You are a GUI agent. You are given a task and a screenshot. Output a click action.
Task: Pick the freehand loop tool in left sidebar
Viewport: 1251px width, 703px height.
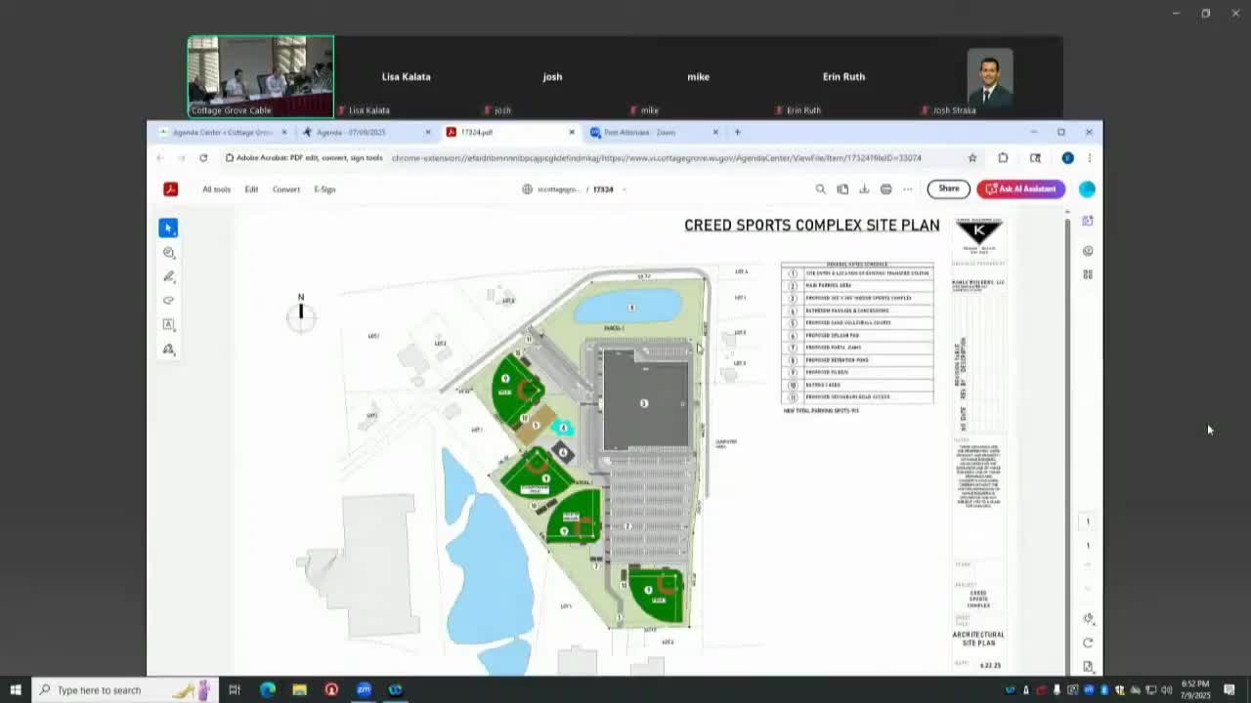pos(168,301)
